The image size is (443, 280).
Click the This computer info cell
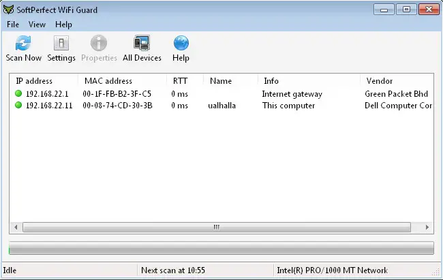click(288, 106)
